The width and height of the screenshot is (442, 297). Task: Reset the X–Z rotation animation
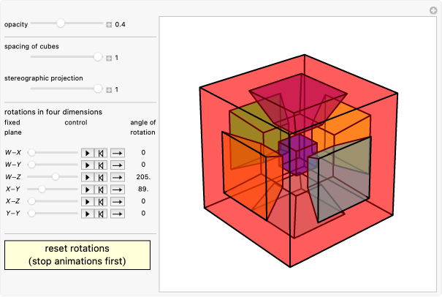click(x=101, y=201)
